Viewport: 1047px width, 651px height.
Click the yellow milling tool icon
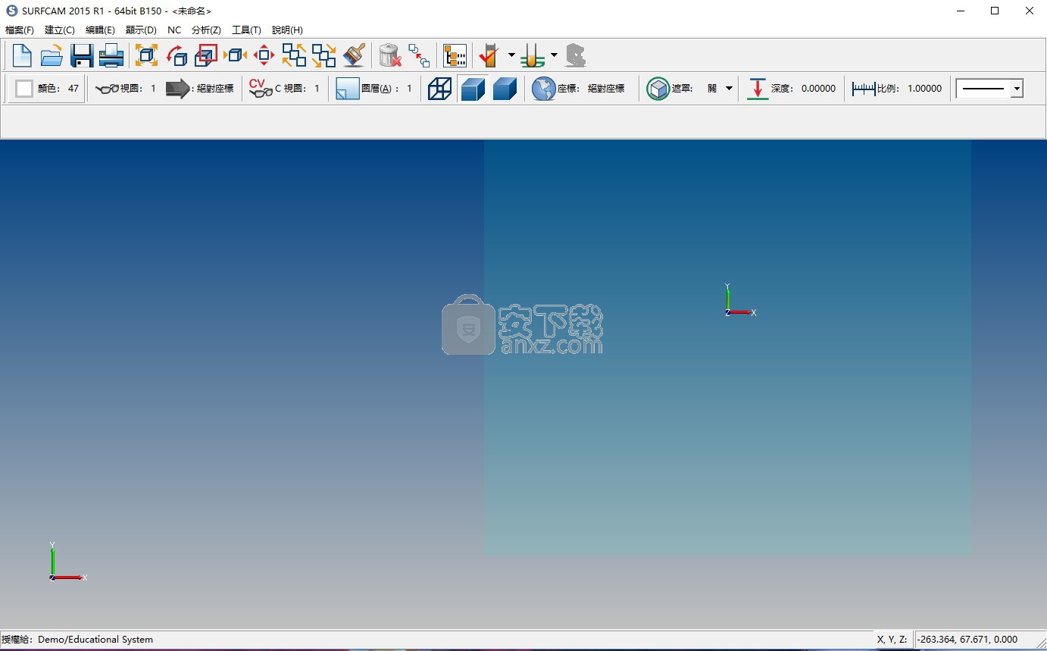click(533, 55)
